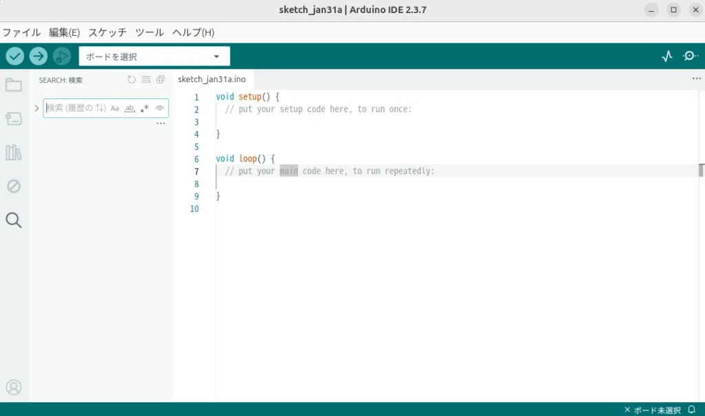Open the Serial Plotter
Screen dimensions: 705x416
pos(666,56)
